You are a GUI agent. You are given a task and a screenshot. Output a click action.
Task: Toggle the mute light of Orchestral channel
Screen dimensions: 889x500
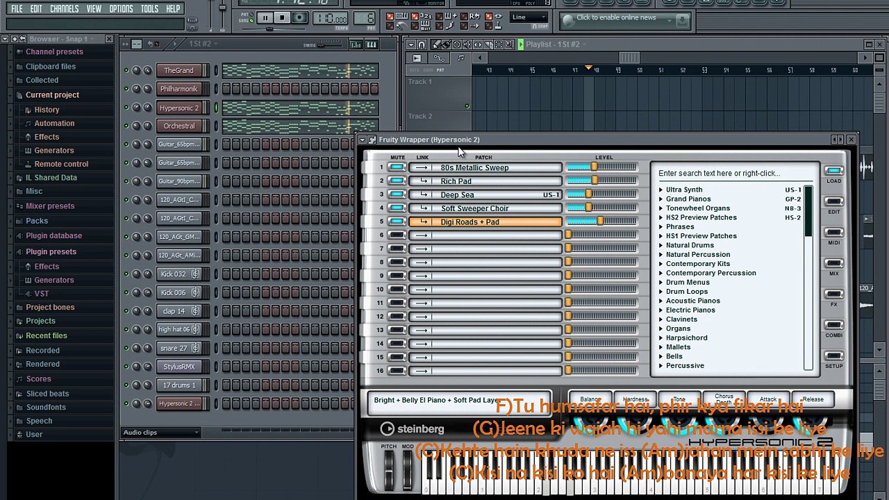tap(126, 126)
